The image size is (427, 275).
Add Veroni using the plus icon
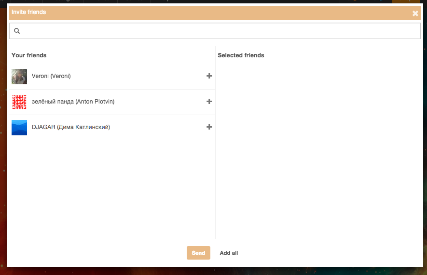[209, 76]
